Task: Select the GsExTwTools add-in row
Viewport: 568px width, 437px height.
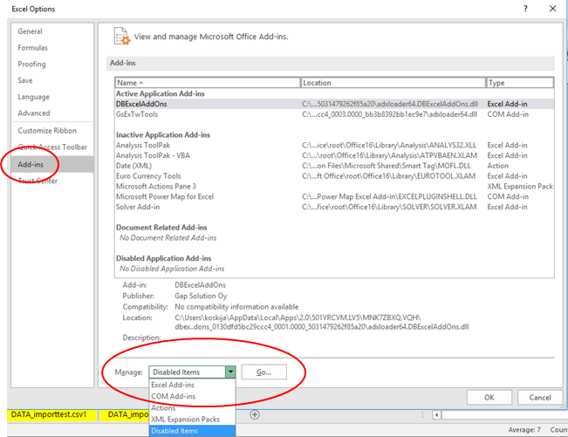Action: pos(137,114)
